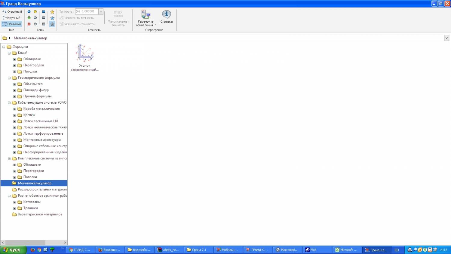Select Характеристики материалов folder
451x254 pixels.
[x=40, y=215]
